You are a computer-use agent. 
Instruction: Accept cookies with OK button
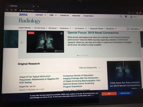[x=109, y=94]
